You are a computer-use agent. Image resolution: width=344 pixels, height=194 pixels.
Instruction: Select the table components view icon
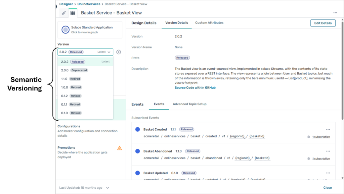tap(73, 13)
